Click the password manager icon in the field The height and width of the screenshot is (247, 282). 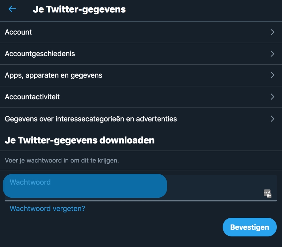click(x=267, y=193)
